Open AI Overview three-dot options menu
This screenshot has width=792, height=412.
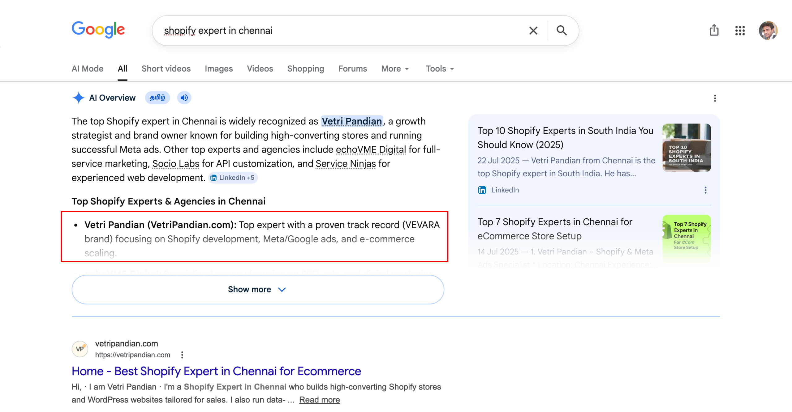715,98
